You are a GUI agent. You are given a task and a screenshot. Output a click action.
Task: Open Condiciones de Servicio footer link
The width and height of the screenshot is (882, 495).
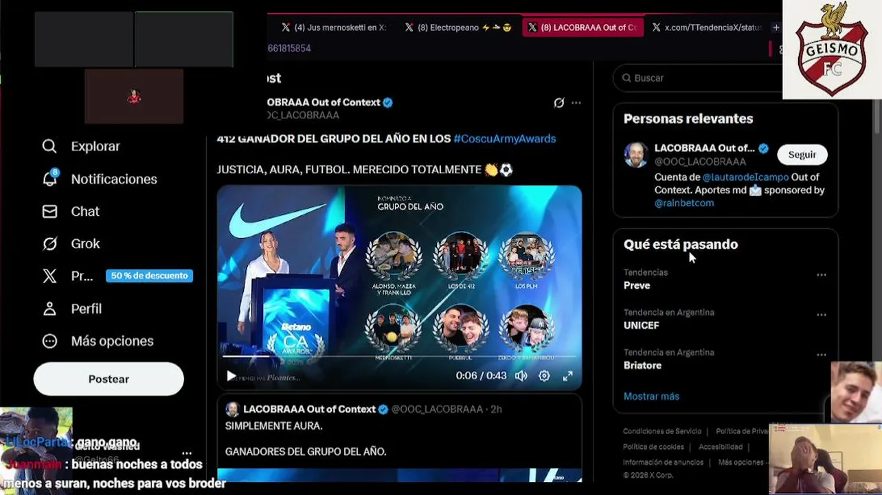662,431
